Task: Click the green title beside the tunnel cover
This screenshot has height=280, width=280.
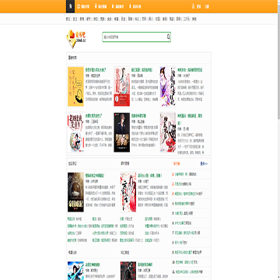Action: click(95, 176)
